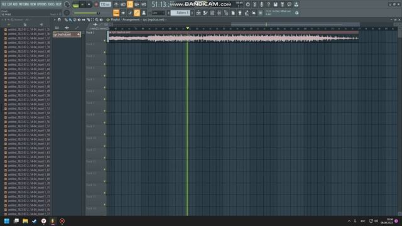Select the audio clip in the picker panel
This screenshot has width=402, height=226.
[x=67, y=35]
